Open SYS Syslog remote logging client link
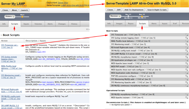 coord(9,59)
